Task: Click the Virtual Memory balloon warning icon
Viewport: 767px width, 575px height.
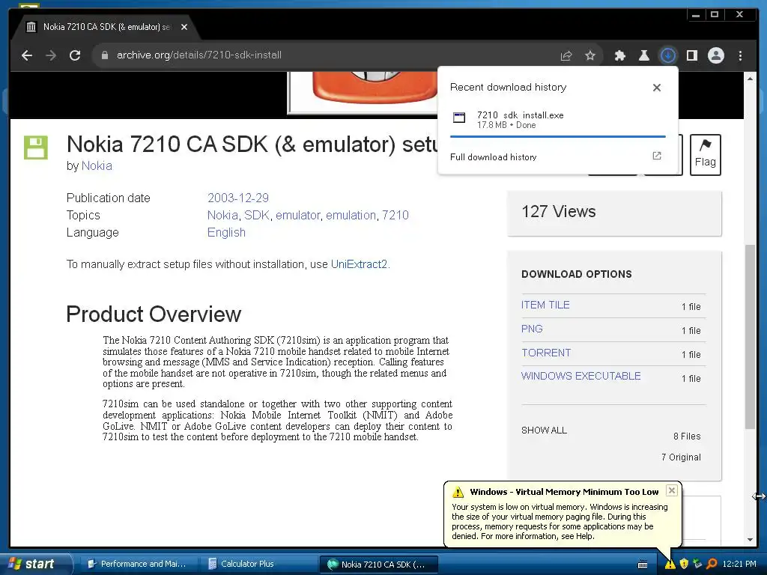Action: (458, 492)
